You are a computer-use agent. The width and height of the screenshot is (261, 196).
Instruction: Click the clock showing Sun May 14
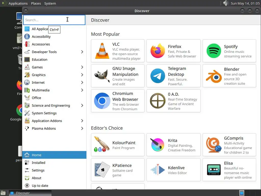[245, 3]
